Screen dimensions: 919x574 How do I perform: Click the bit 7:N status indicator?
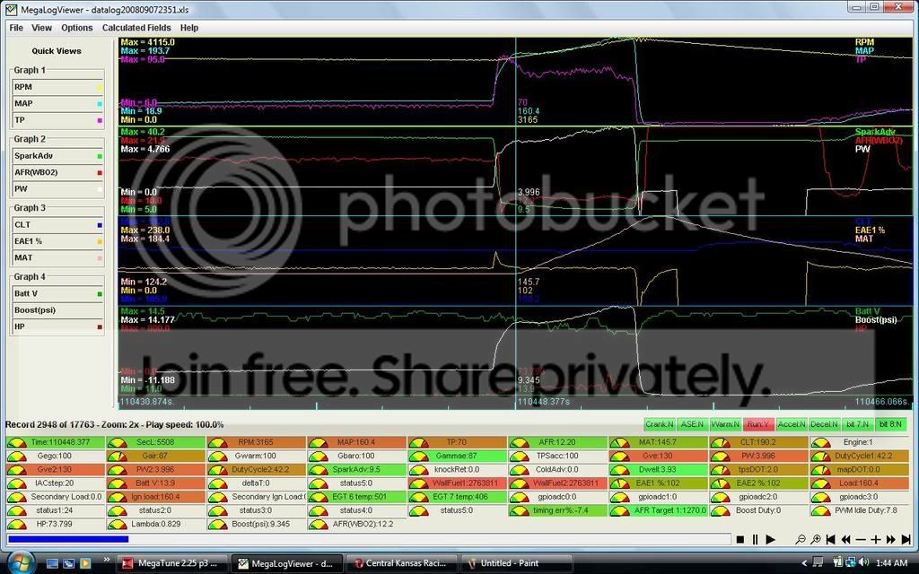[x=858, y=424]
